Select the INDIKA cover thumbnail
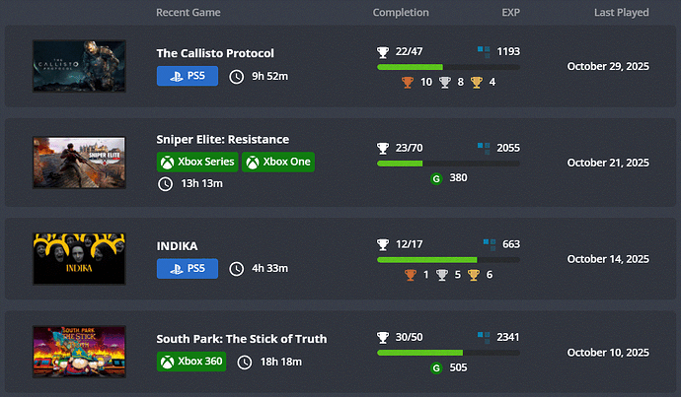 79,258
